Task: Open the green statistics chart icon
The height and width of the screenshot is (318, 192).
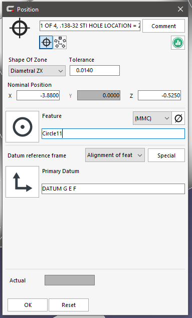Action: [178, 43]
